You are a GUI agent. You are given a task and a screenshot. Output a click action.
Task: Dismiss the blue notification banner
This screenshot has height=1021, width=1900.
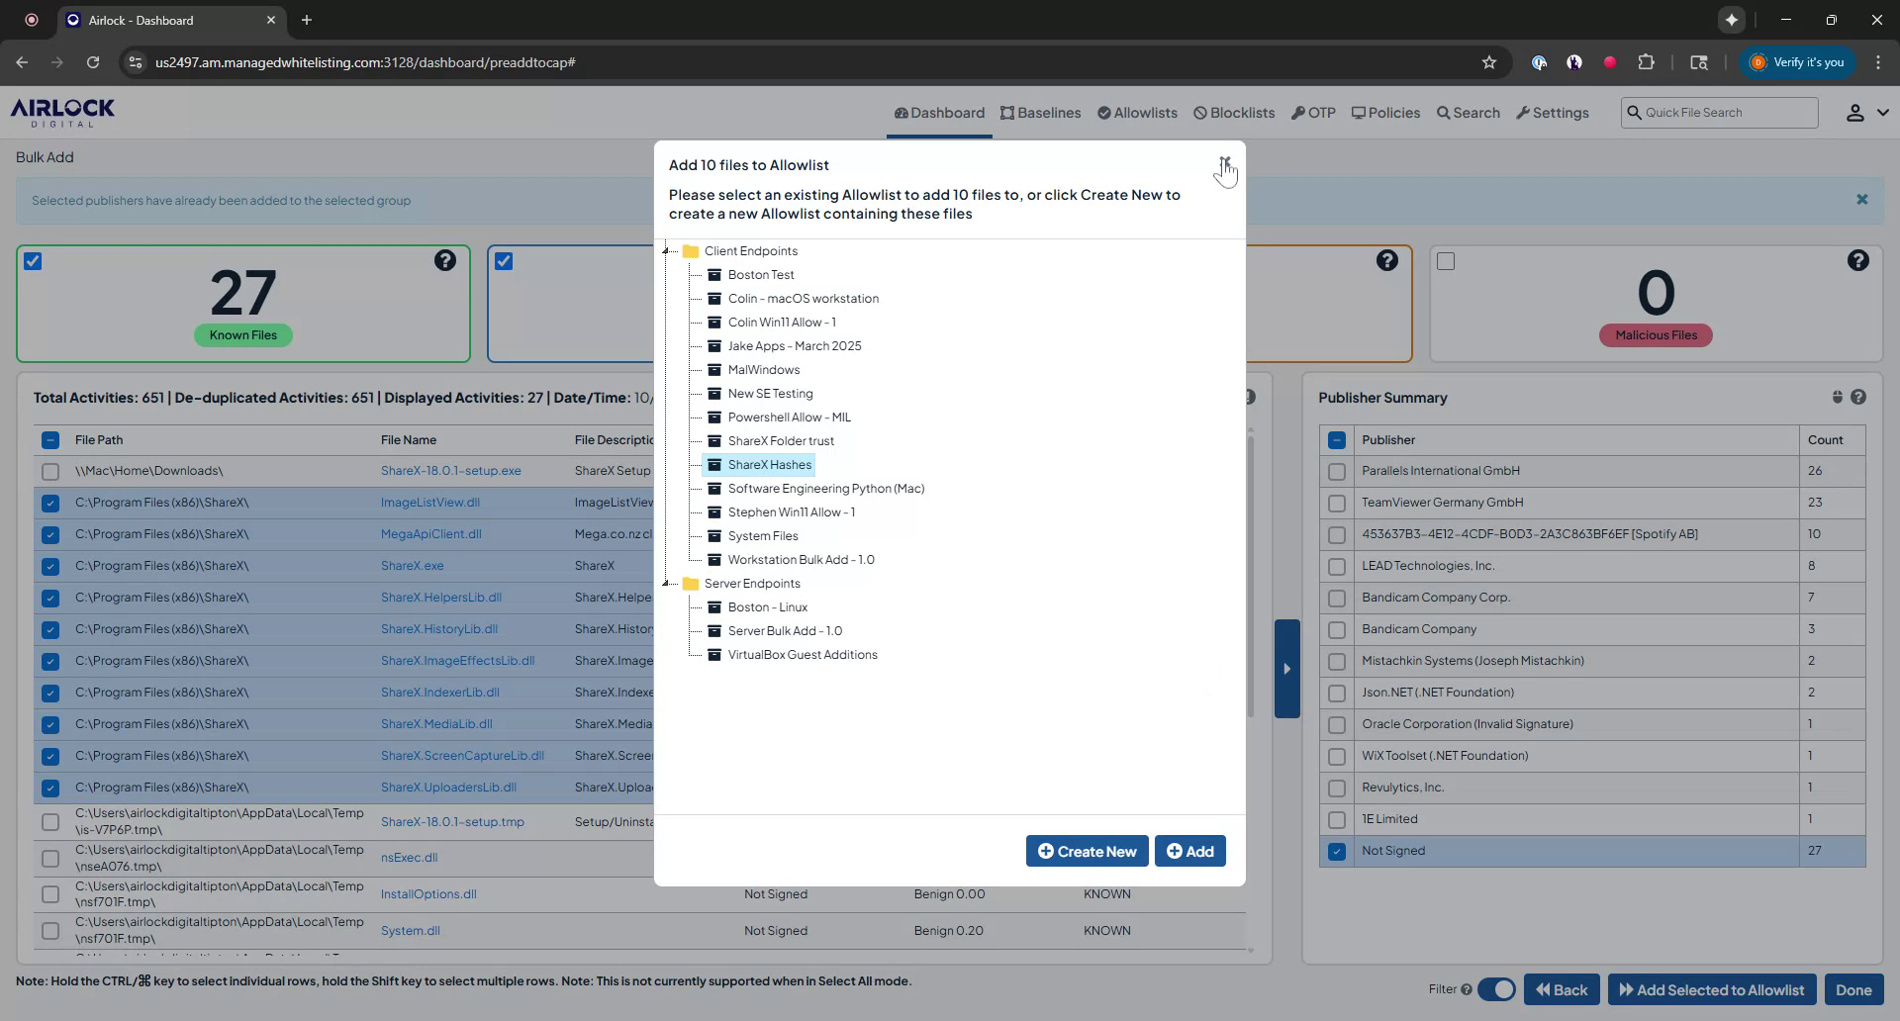1861,200
